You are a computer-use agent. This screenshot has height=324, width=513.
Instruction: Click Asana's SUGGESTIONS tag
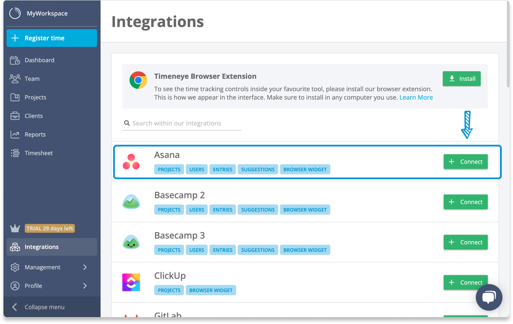pos(258,169)
